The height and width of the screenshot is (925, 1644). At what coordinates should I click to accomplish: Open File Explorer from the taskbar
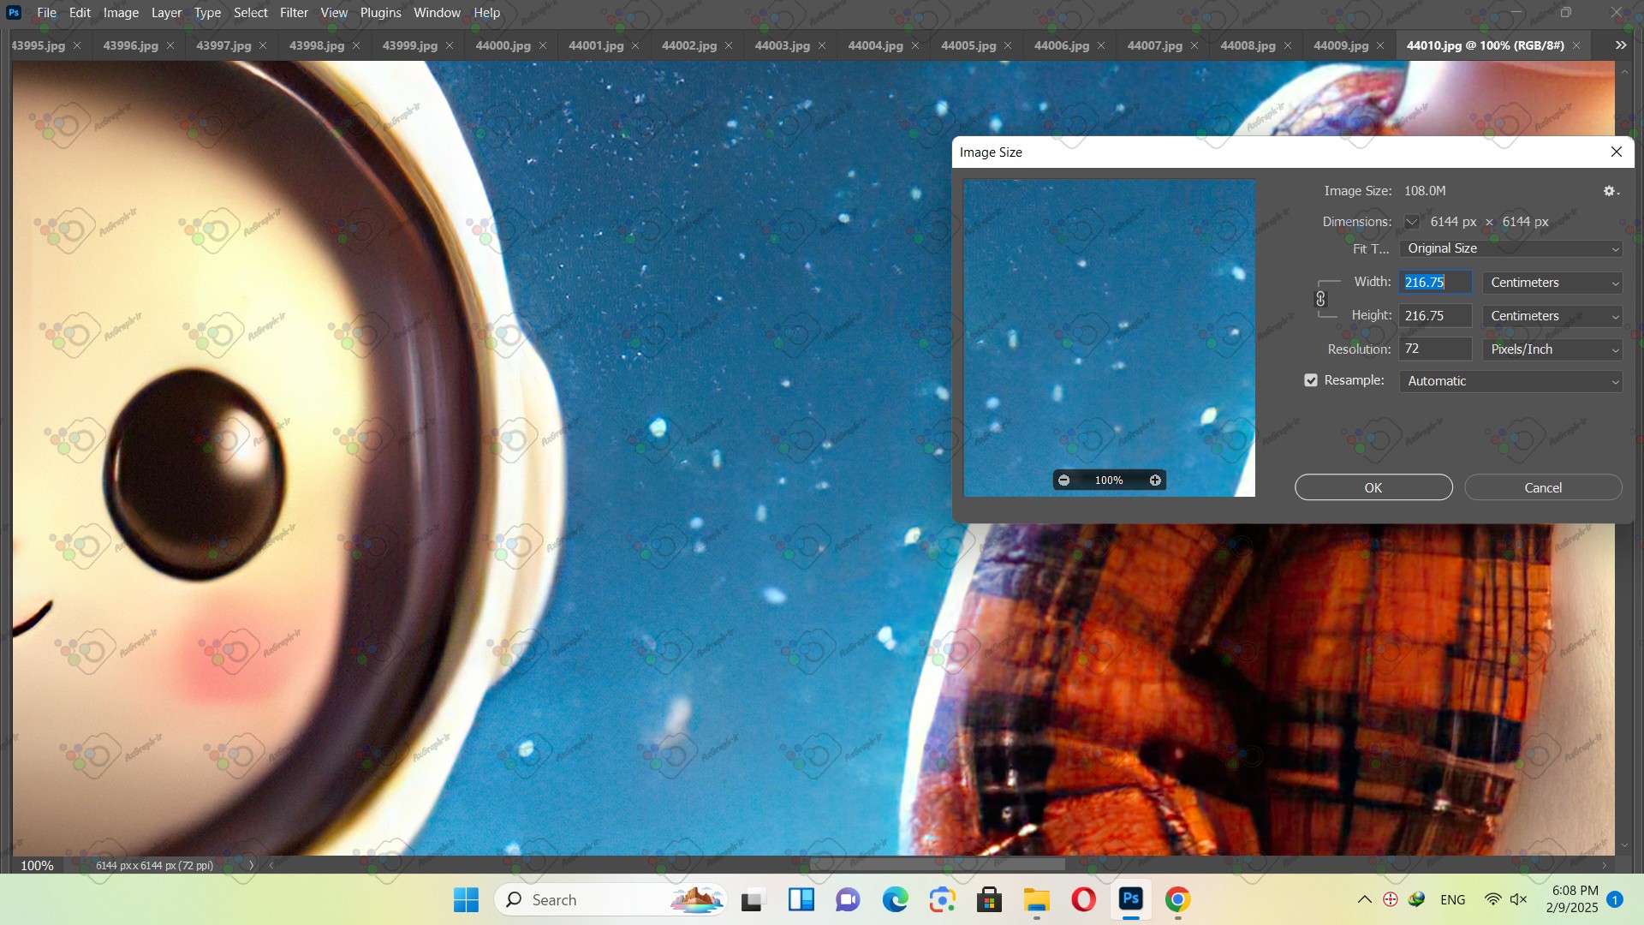click(x=1036, y=900)
